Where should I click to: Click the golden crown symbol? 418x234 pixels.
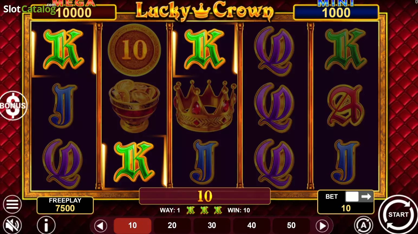(205, 106)
